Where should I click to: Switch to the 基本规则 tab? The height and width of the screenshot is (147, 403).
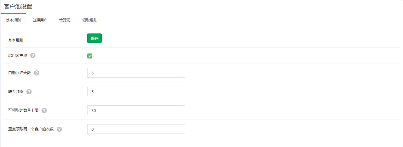pos(13,20)
